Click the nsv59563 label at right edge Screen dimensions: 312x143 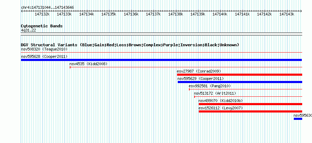(x=303, y=115)
